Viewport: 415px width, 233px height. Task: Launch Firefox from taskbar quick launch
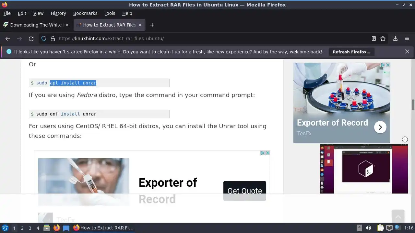point(56,228)
